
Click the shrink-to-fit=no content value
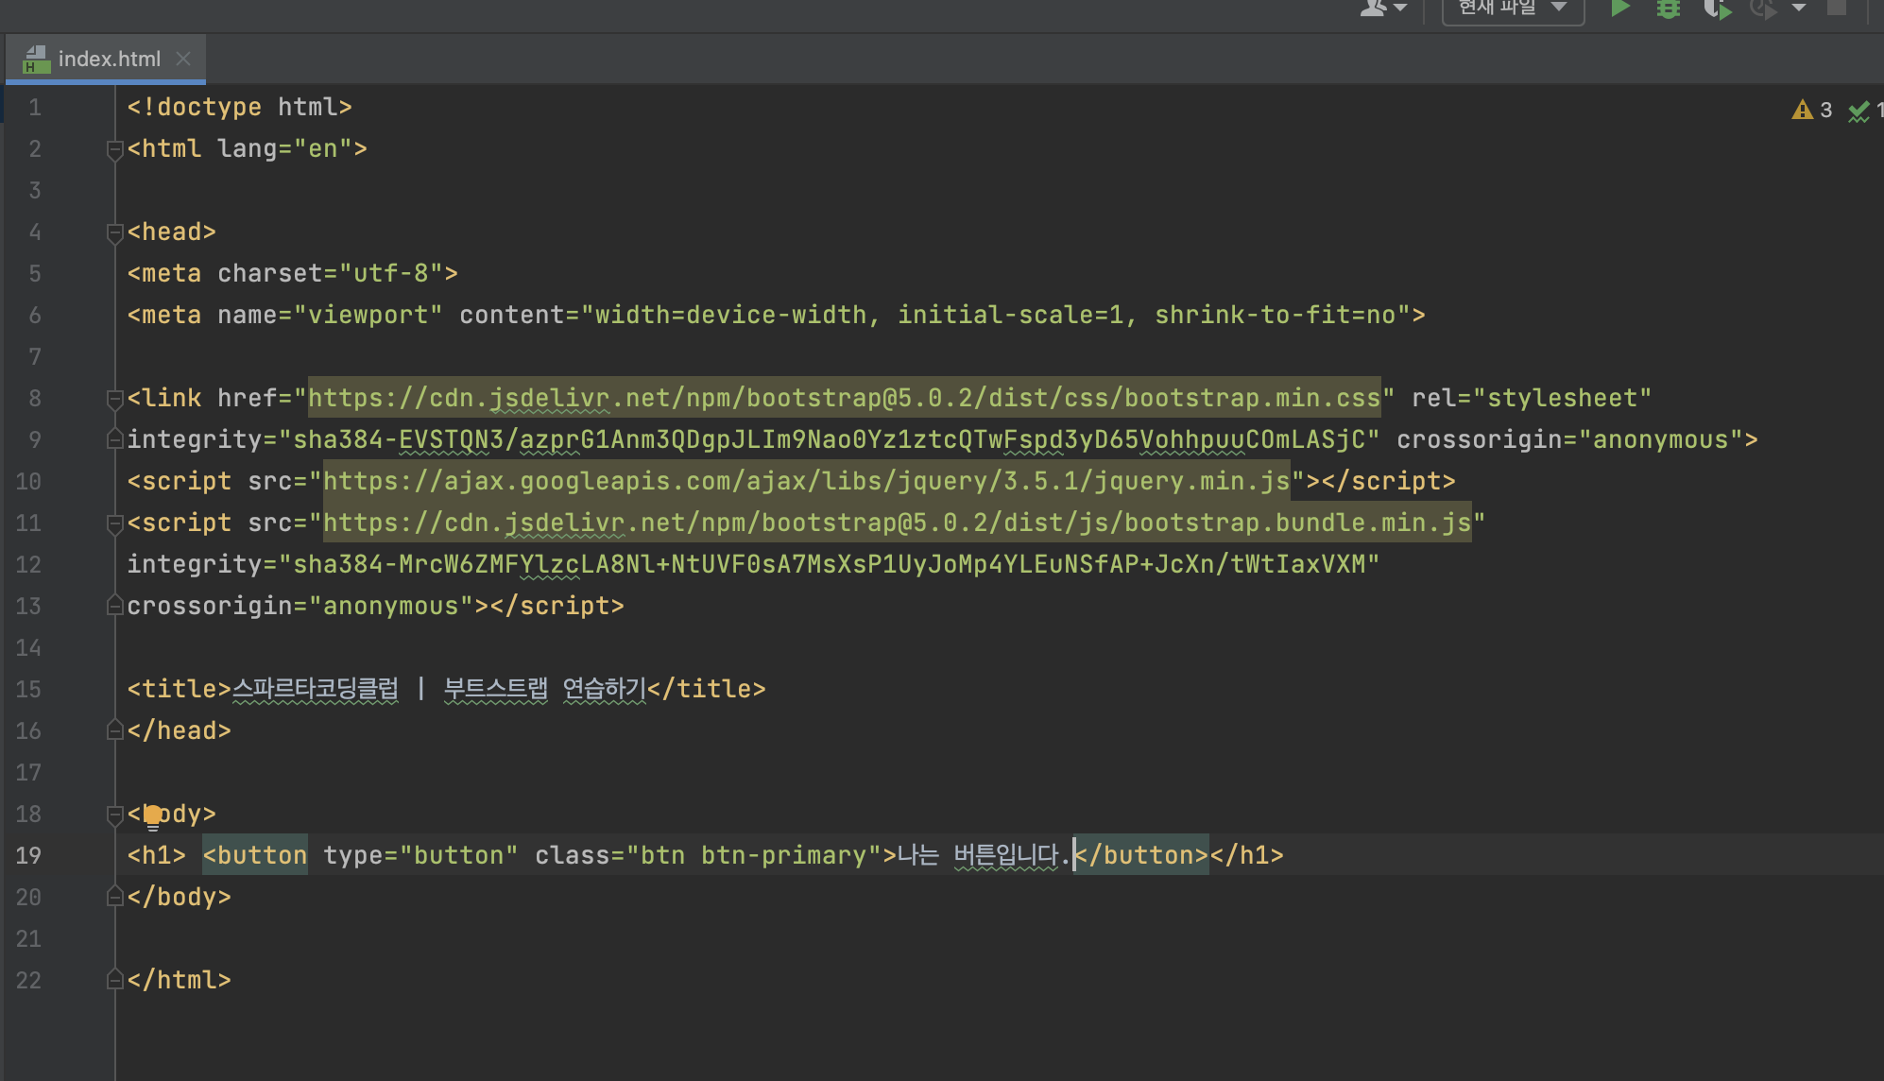click(1276, 315)
